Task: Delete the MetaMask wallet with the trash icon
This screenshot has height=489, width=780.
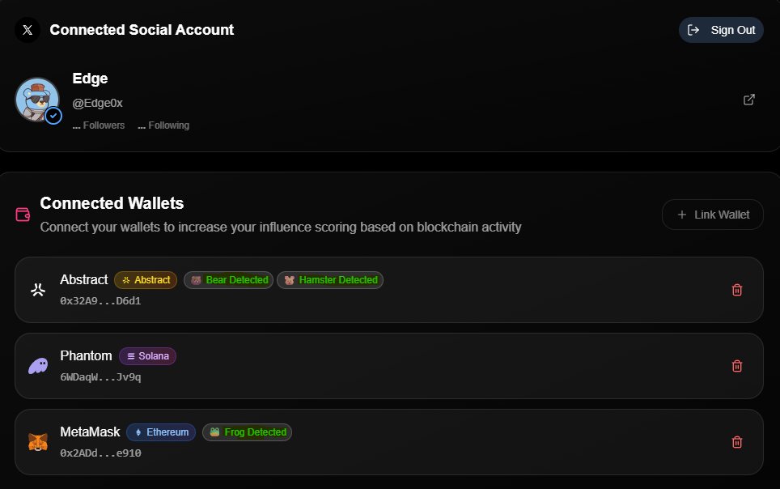Action: [x=737, y=442]
